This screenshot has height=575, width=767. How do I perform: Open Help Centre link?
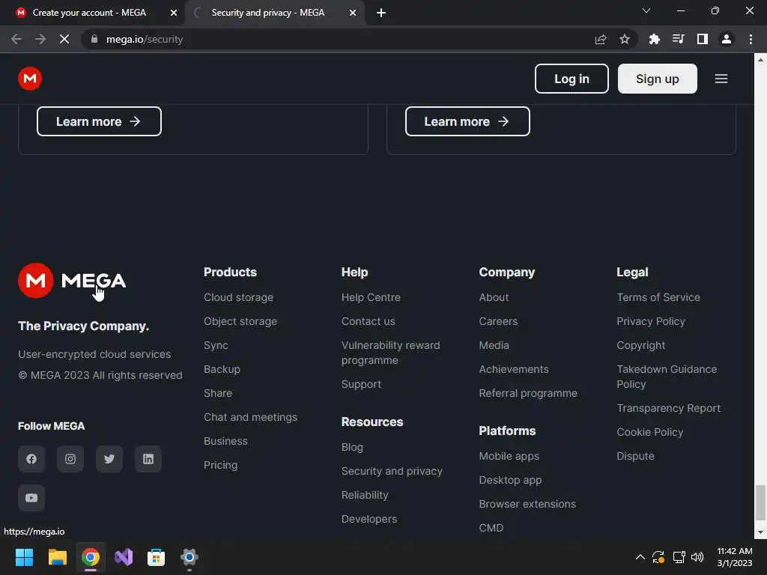tap(371, 297)
